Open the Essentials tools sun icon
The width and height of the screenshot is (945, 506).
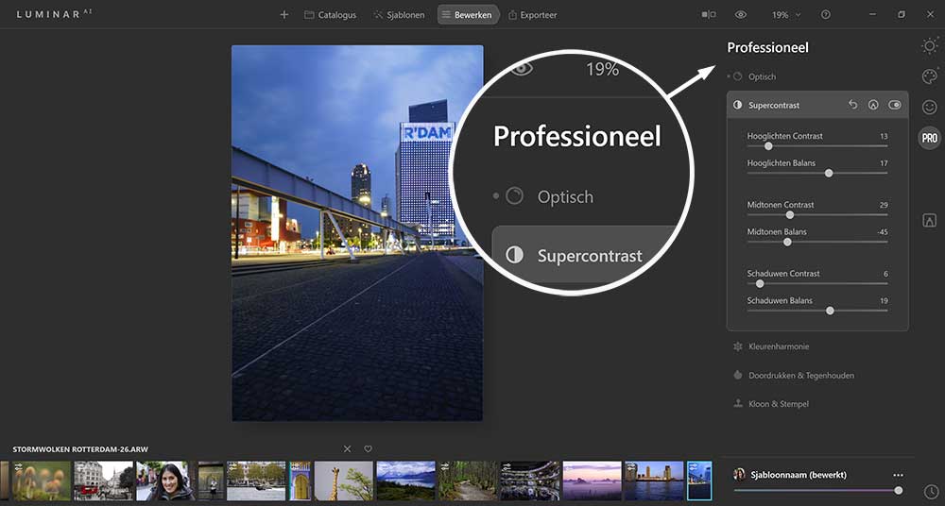tap(930, 45)
